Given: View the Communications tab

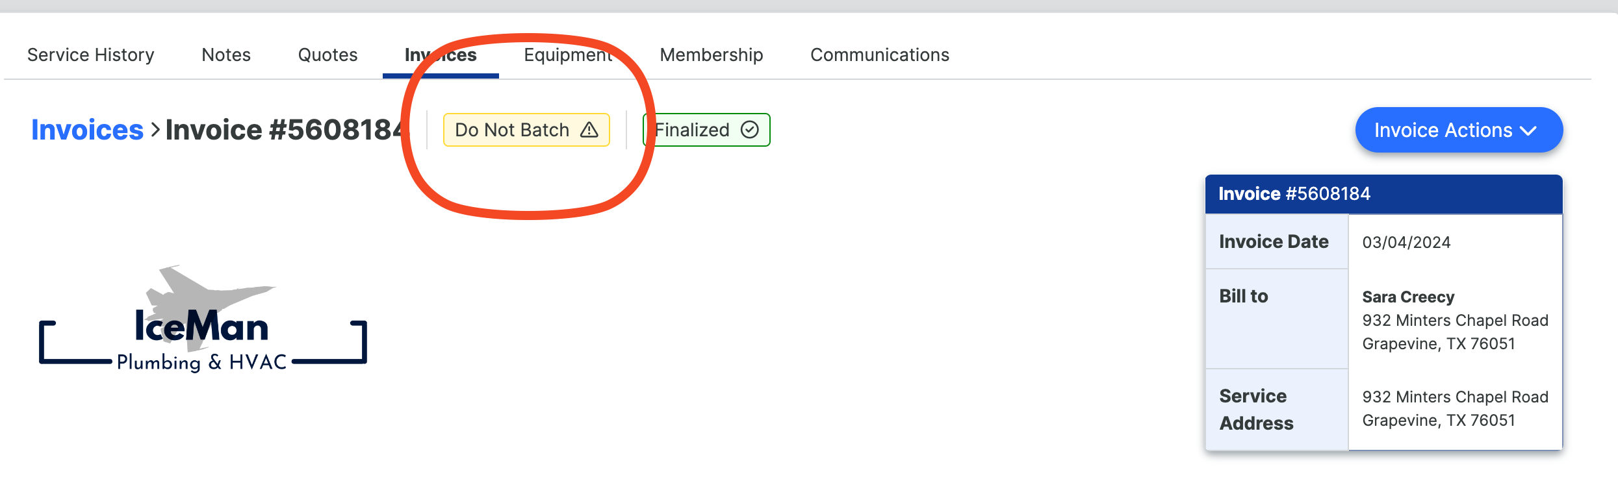Looking at the screenshot, I should click(880, 55).
